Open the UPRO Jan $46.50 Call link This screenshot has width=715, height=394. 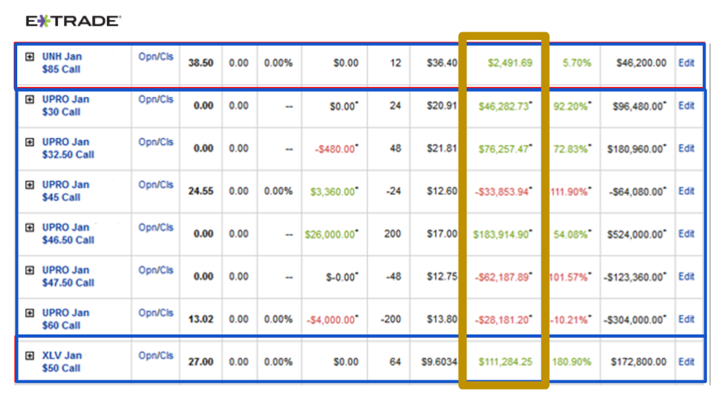[68, 233]
